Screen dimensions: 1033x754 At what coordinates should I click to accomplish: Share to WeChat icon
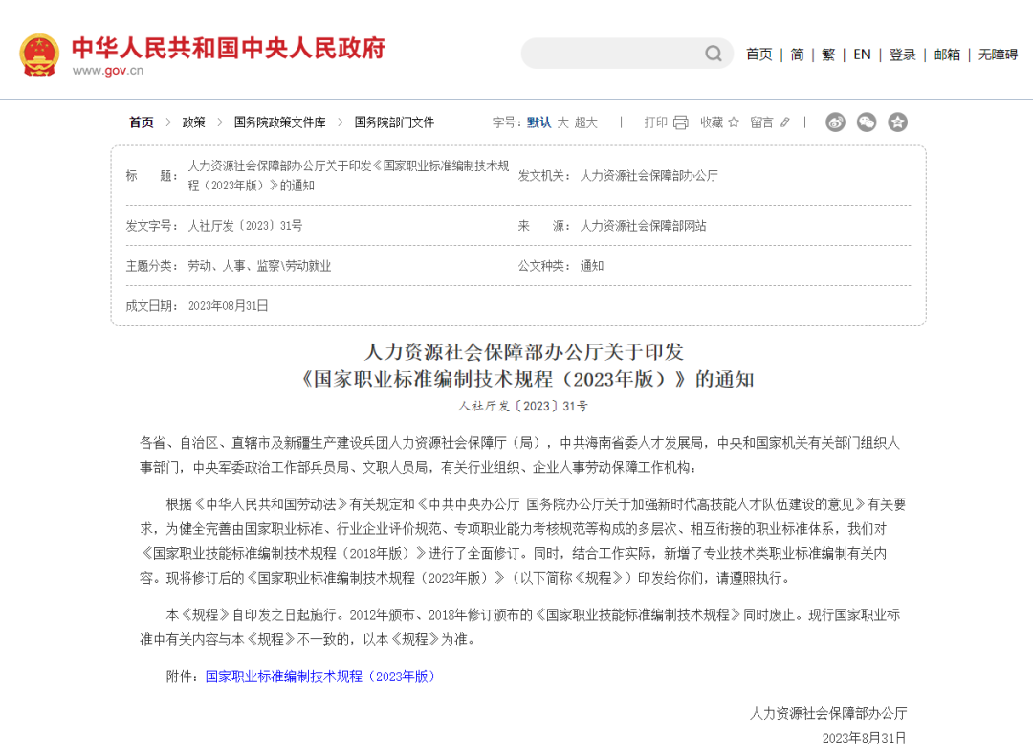click(867, 122)
